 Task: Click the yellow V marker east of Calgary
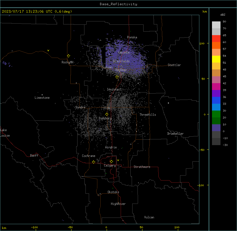click(118, 160)
